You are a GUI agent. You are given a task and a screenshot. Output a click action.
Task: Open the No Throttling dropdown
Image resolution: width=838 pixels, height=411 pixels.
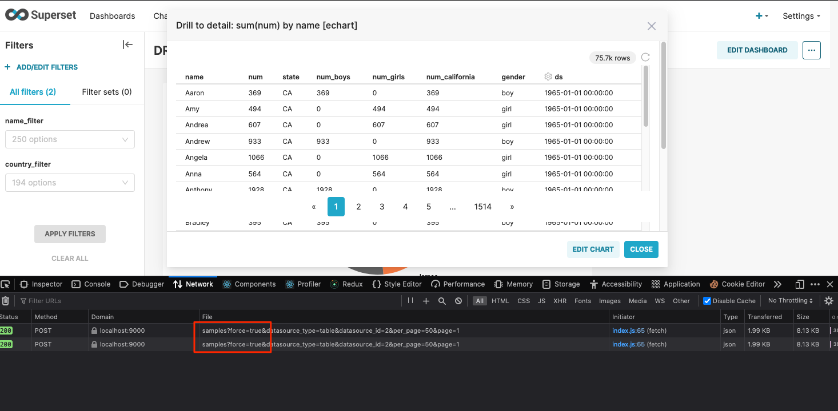pos(791,301)
